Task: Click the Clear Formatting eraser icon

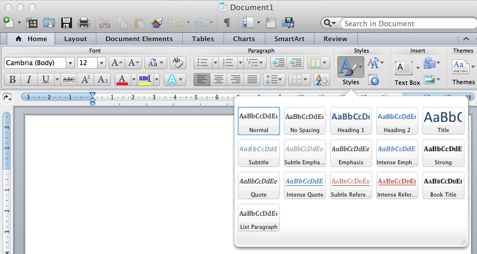Action: click(x=178, y=63)
